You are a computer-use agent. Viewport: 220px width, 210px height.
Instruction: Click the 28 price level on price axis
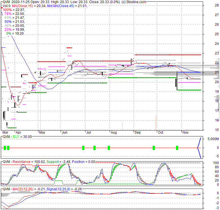217,5
